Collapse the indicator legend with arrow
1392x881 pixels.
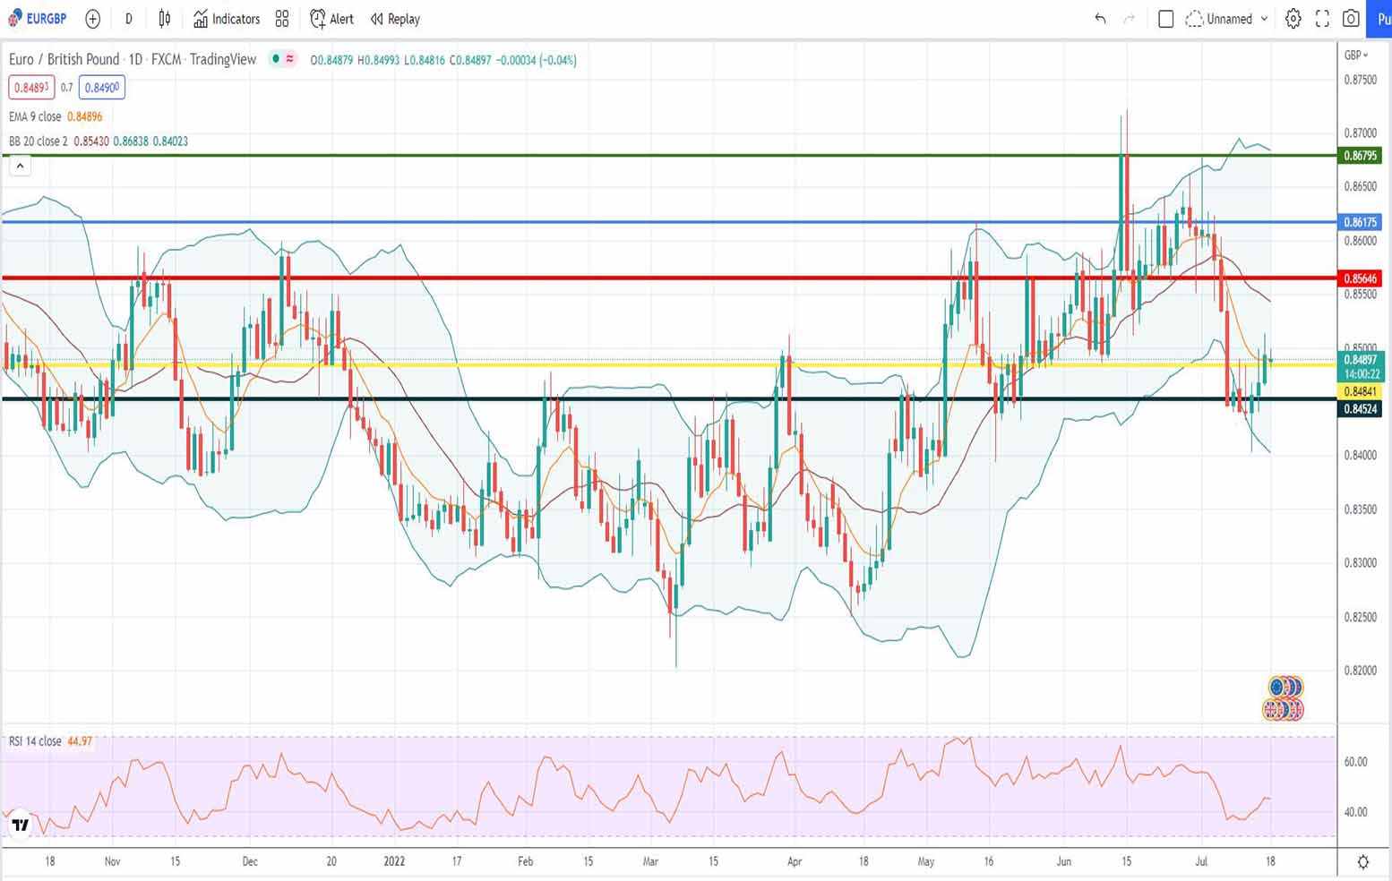[20, 166]
